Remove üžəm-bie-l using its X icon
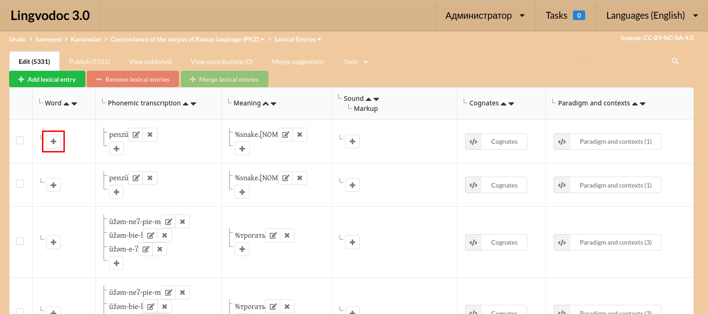 164,235
